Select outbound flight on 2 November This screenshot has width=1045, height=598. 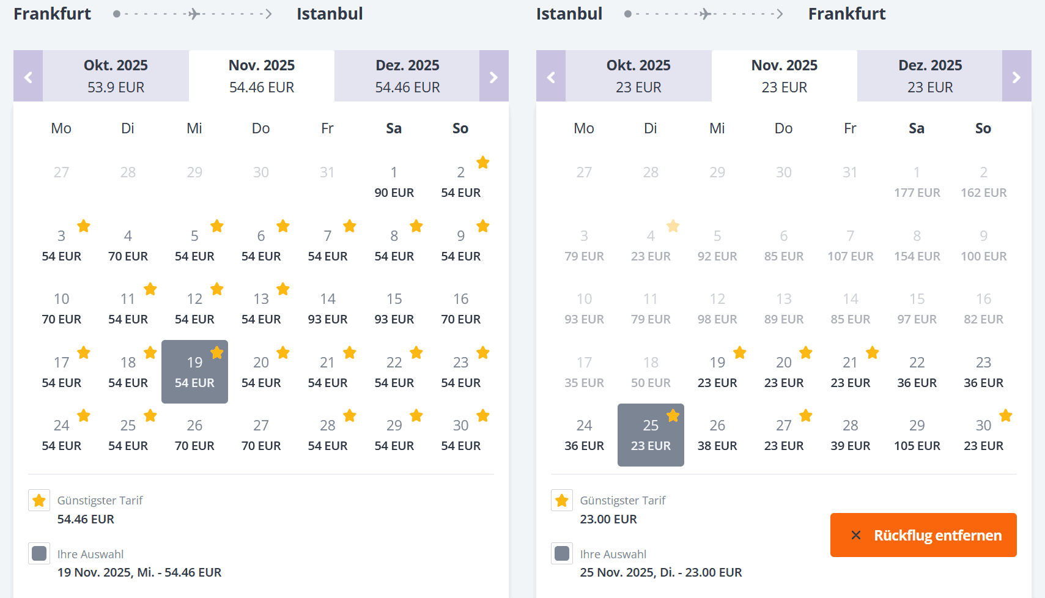(460, 182)
